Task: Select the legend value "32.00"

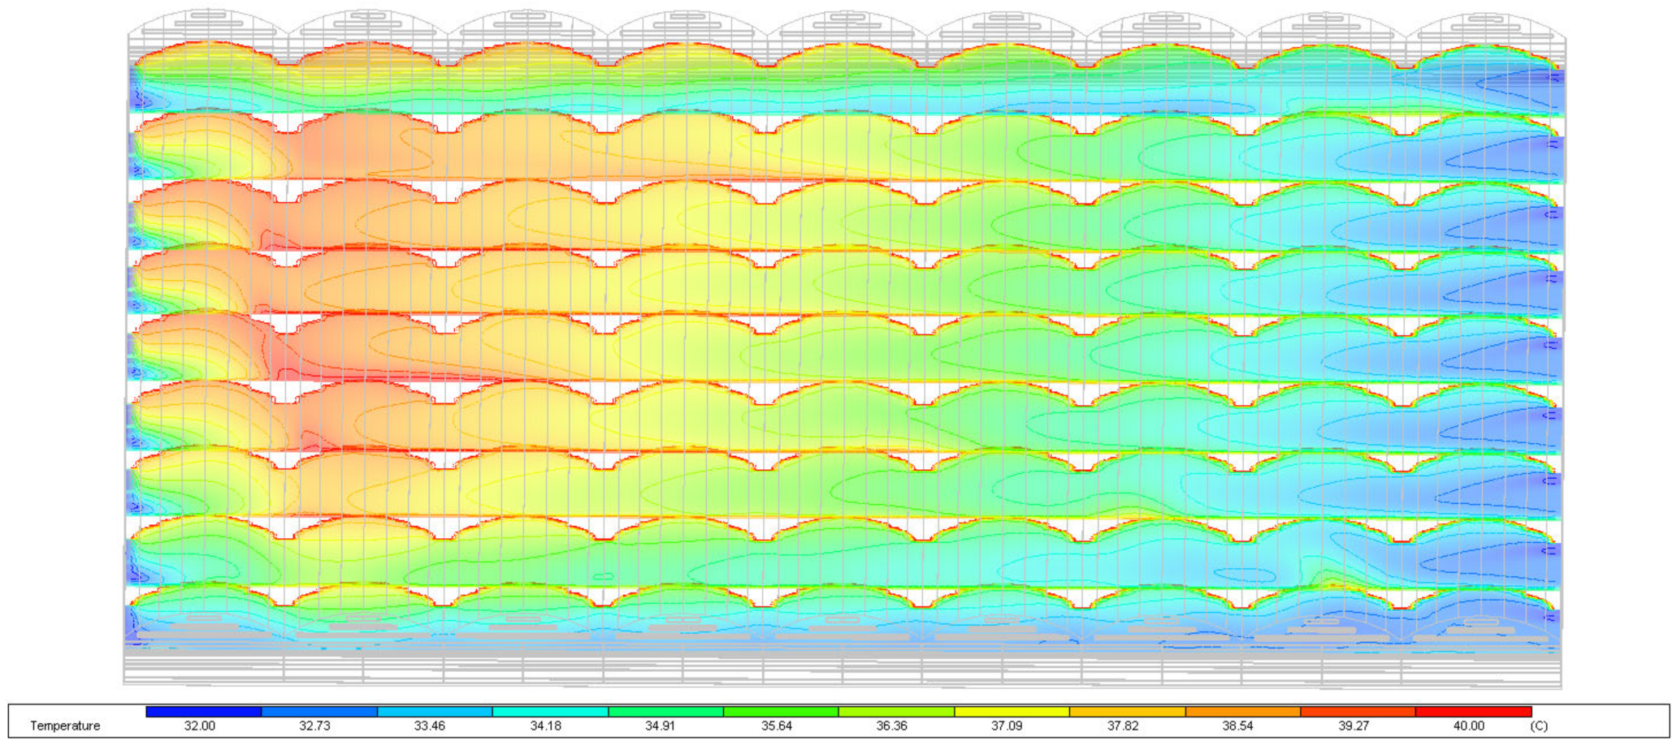Action: [x=199, y=726]
